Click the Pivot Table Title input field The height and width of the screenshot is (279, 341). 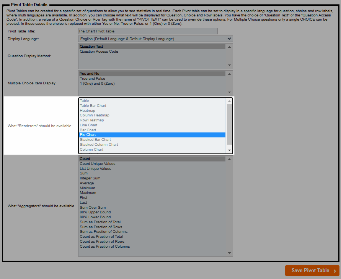(148, 31)
